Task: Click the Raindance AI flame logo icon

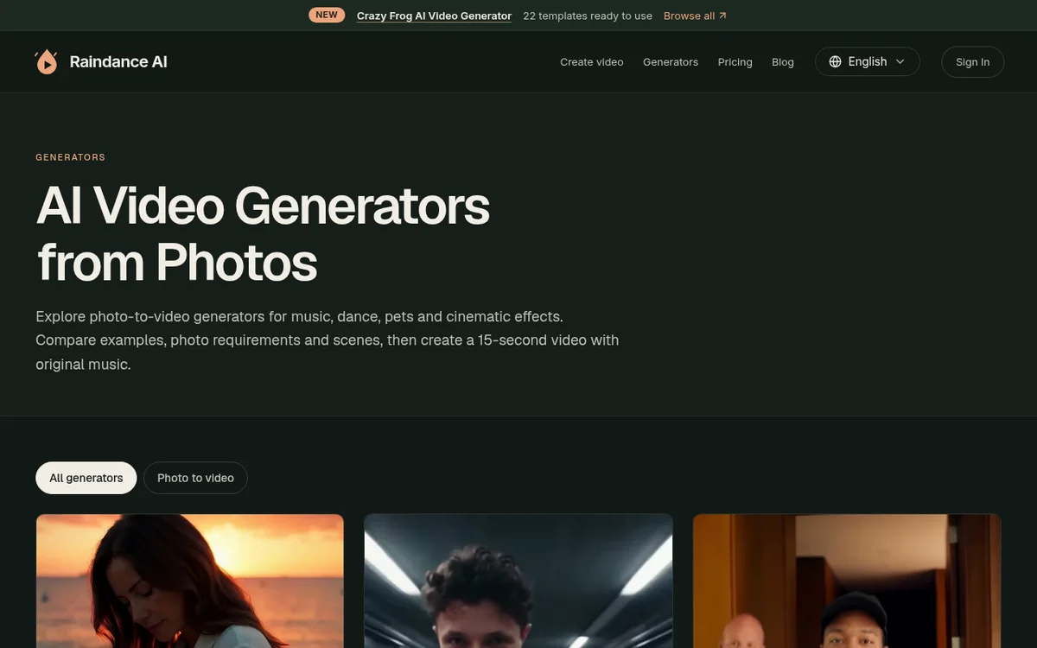Action: [x=47, y=61]
